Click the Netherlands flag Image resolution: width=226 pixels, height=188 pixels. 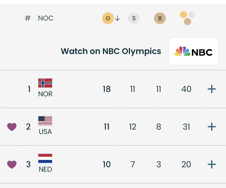45,158
